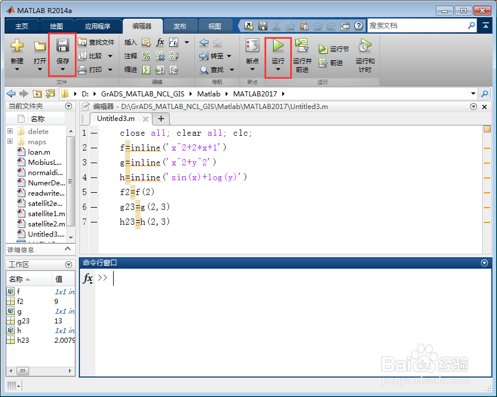Viewport: 497px width, 397px height.
Task: Open the Breakpoints (断点) dropdown arrow
Action: (252, 70)
